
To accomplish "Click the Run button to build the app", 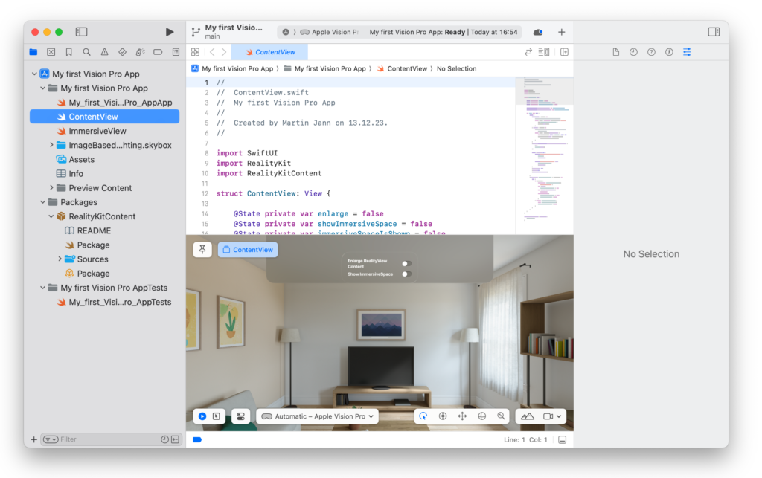I will pos(169,32).
